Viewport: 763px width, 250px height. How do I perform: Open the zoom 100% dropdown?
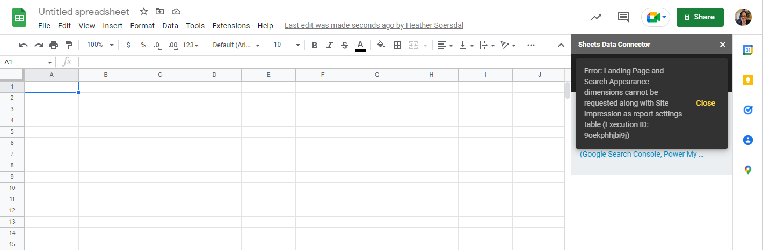(x=100, y=45)
